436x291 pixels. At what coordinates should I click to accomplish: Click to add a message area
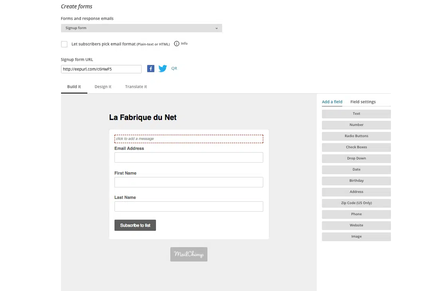pos(189,139)
